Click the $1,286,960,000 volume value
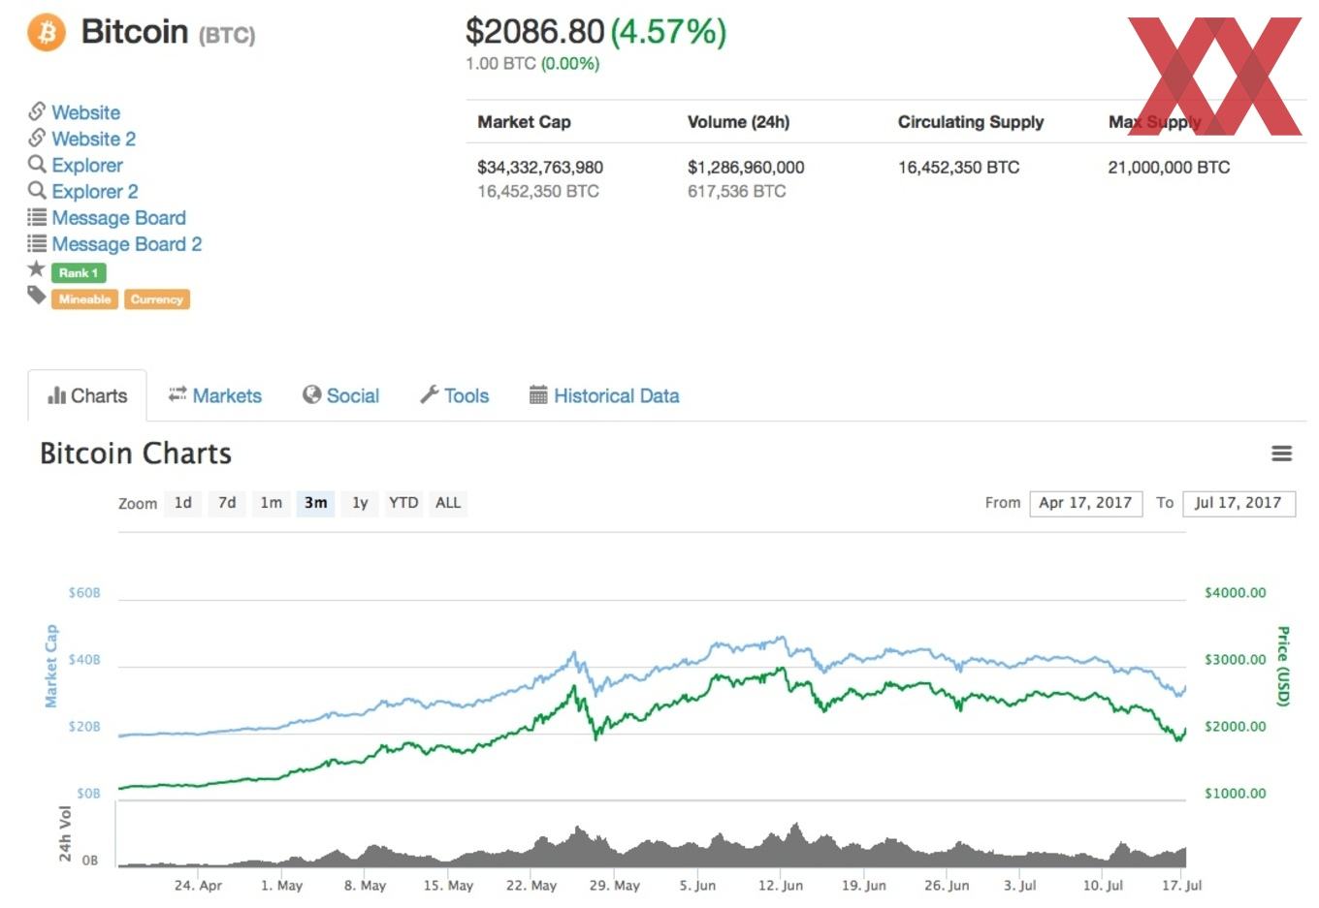Screen dimensions: 1319x908 click(746, 168)
